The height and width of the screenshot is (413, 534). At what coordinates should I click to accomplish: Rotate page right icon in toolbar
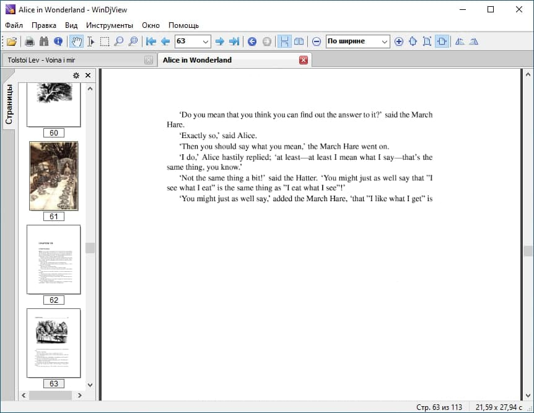click(x=474, y=41)
